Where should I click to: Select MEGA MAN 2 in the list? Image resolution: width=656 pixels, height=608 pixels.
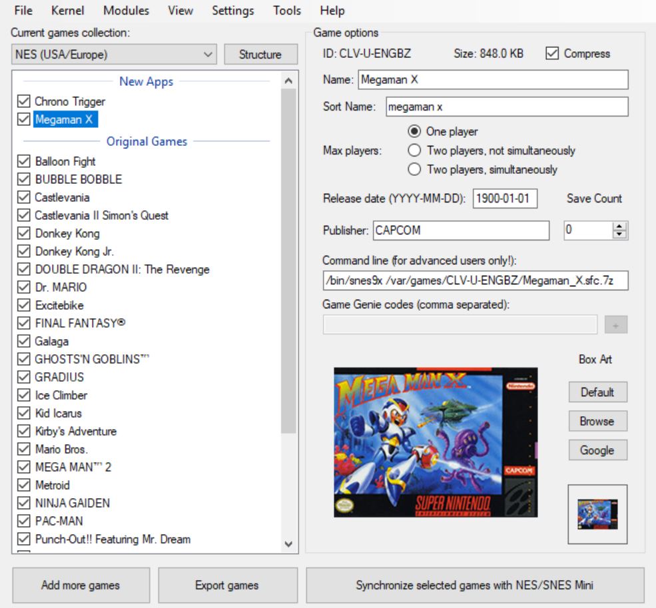(x=73, y=467)
